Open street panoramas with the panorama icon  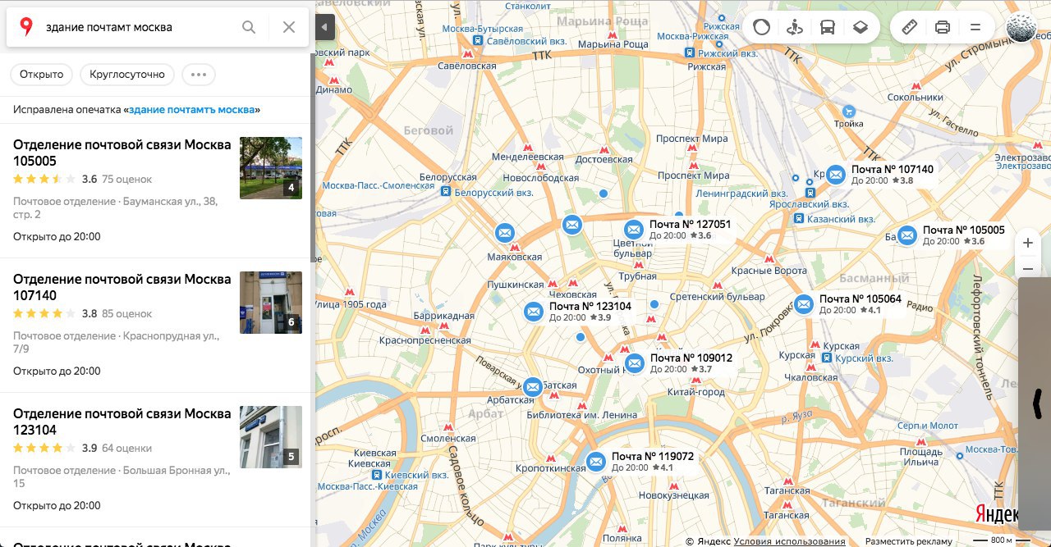[x=794, y=27]
